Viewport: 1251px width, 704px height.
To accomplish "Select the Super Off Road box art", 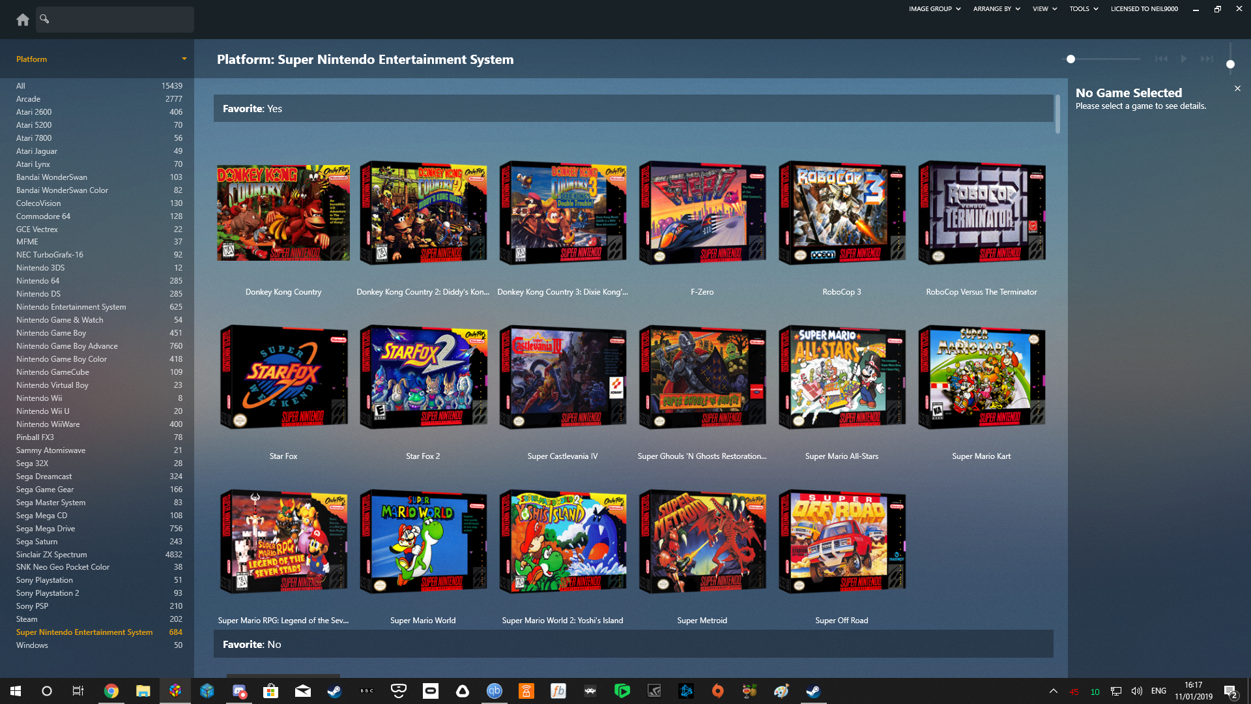I will pos(842,541).
